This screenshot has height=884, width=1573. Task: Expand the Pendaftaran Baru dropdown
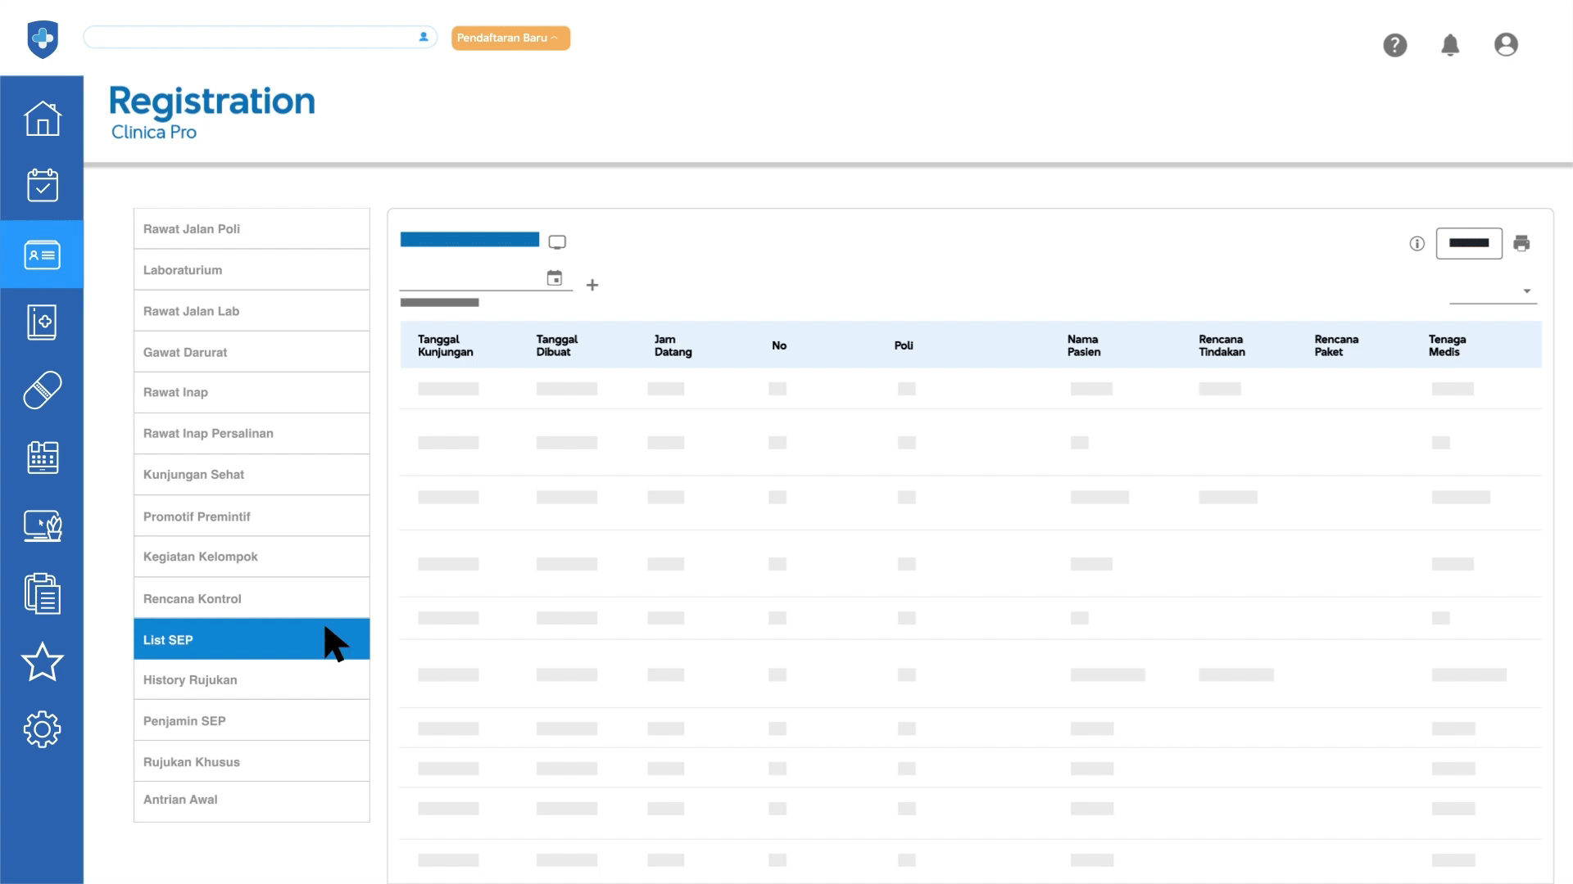coord(510,38)
